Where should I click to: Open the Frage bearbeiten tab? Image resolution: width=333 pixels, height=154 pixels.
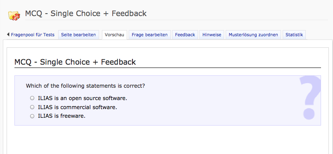tap(150, 35)
